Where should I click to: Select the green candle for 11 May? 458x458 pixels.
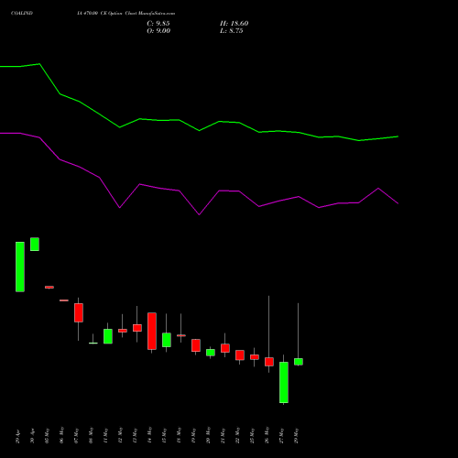click(108, 336)
